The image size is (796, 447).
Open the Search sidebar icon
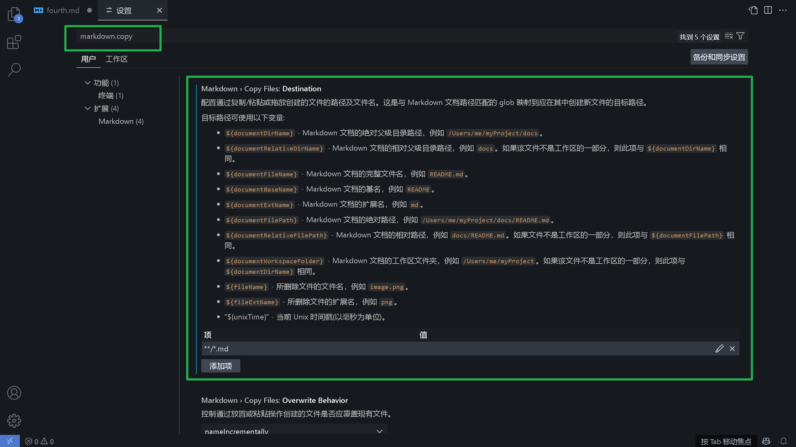coord(14,70)
